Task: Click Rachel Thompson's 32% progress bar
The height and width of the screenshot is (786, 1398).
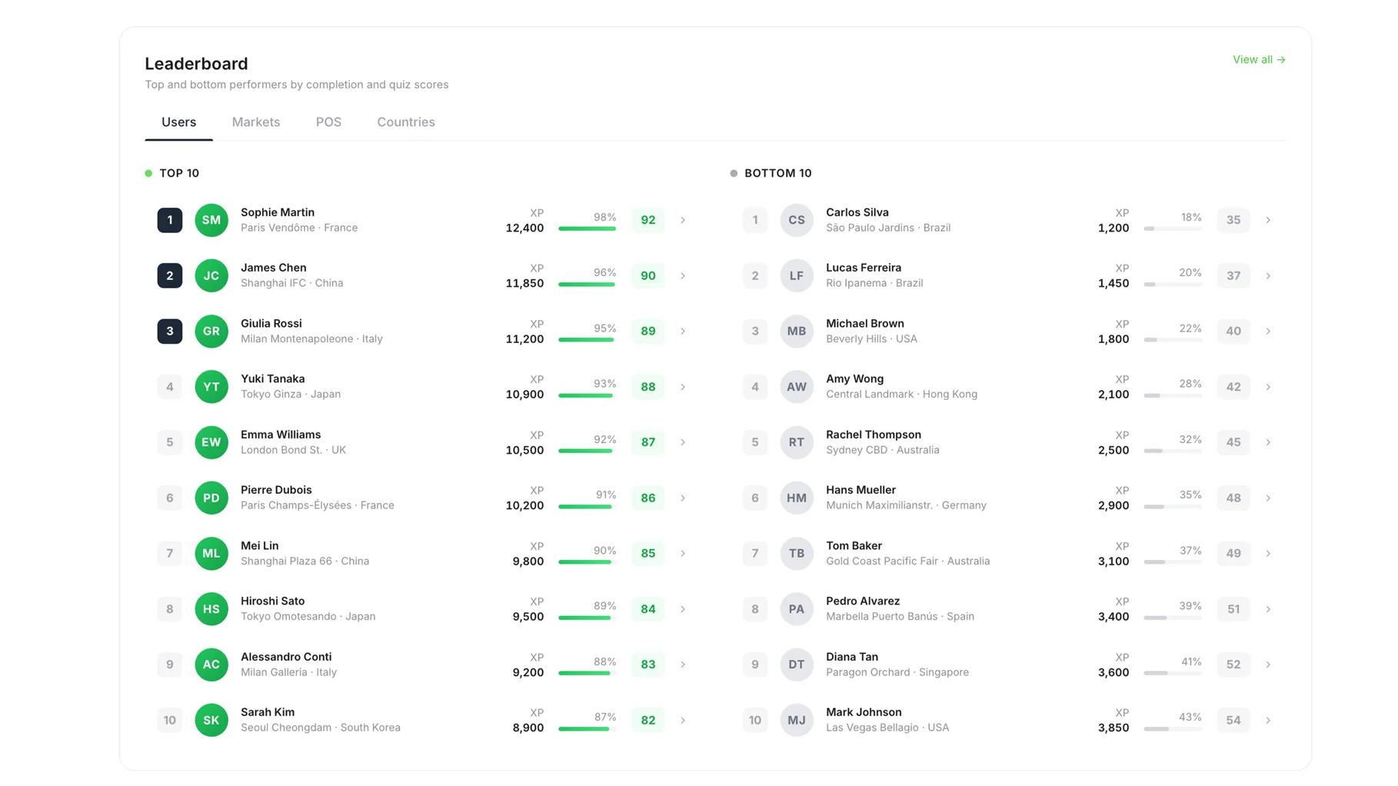Action: click(1172, 451)
